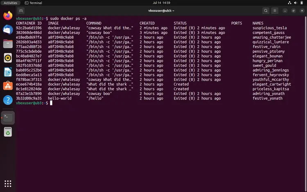Image resolution: width=307 pixels, height=192 pixels.
Task: Open the Files manager dock icon
Action: pos(8,44)
